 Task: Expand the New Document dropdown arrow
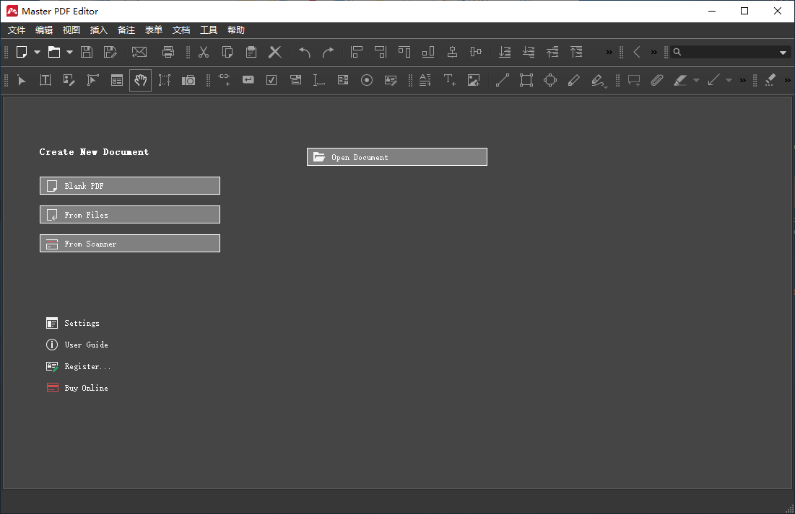click(x=37, y=52)
